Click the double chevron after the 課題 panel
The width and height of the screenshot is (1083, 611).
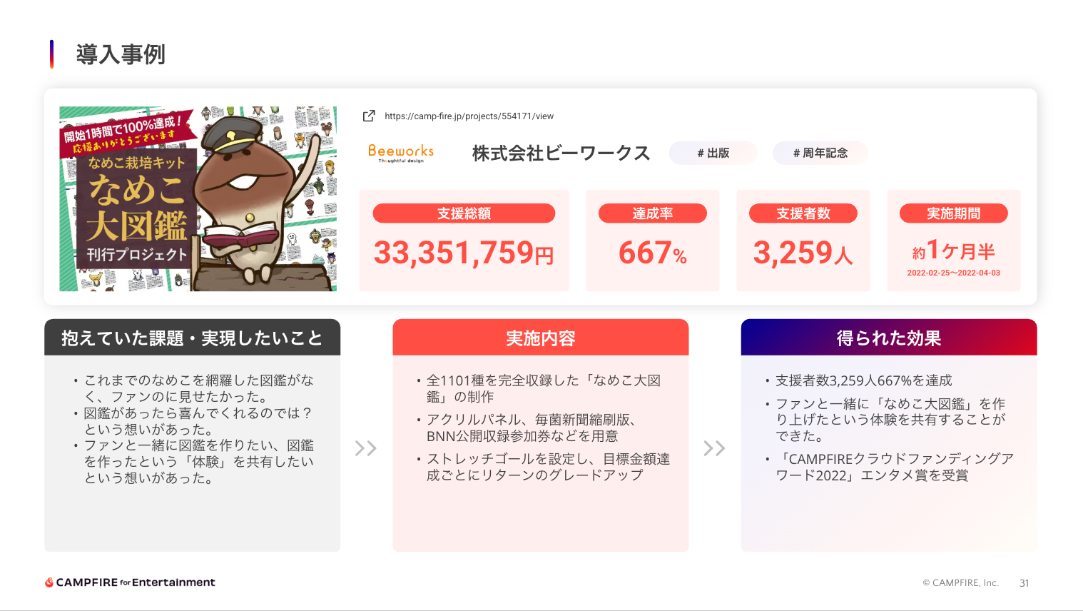pyautogui.click(x=366, y=448)
